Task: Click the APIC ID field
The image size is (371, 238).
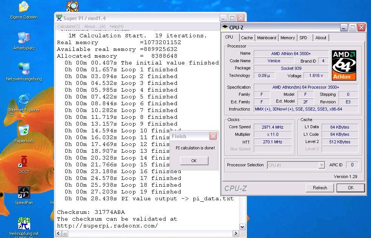Action: point(352,165)
